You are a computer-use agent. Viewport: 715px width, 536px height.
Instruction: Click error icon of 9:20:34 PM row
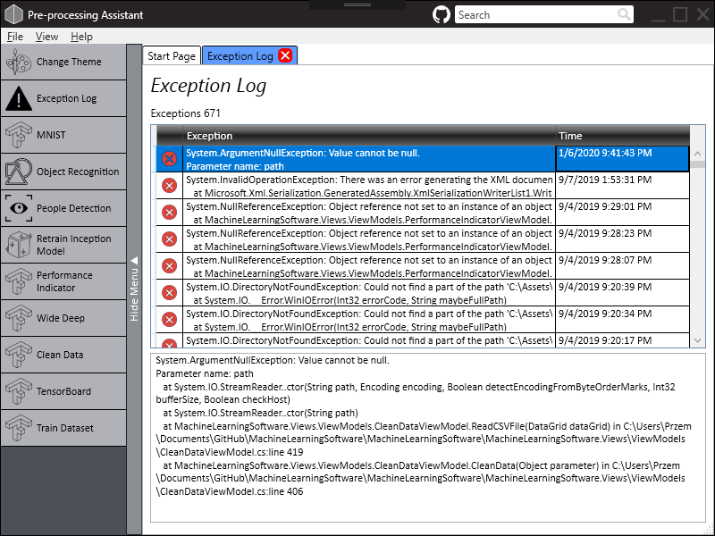[x=169, y=320]
